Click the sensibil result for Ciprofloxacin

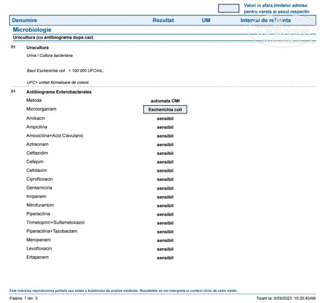coord(165,180)
